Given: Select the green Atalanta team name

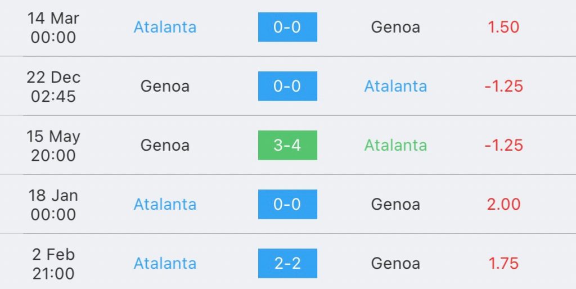Looking at the screenshot, I should 395,146.
